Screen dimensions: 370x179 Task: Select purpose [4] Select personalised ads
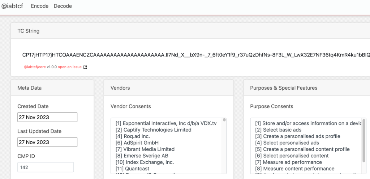(287, 142)
